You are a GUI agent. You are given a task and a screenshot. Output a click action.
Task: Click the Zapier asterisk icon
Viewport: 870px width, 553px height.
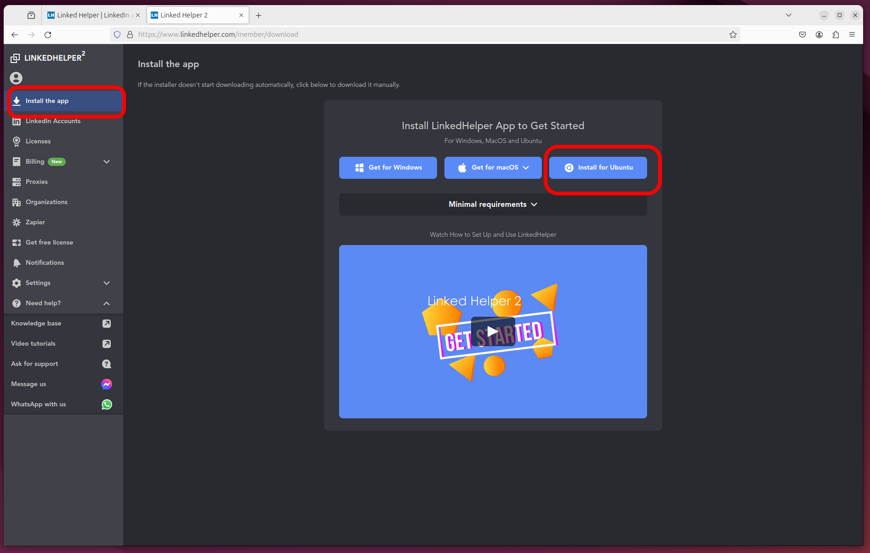17,222
